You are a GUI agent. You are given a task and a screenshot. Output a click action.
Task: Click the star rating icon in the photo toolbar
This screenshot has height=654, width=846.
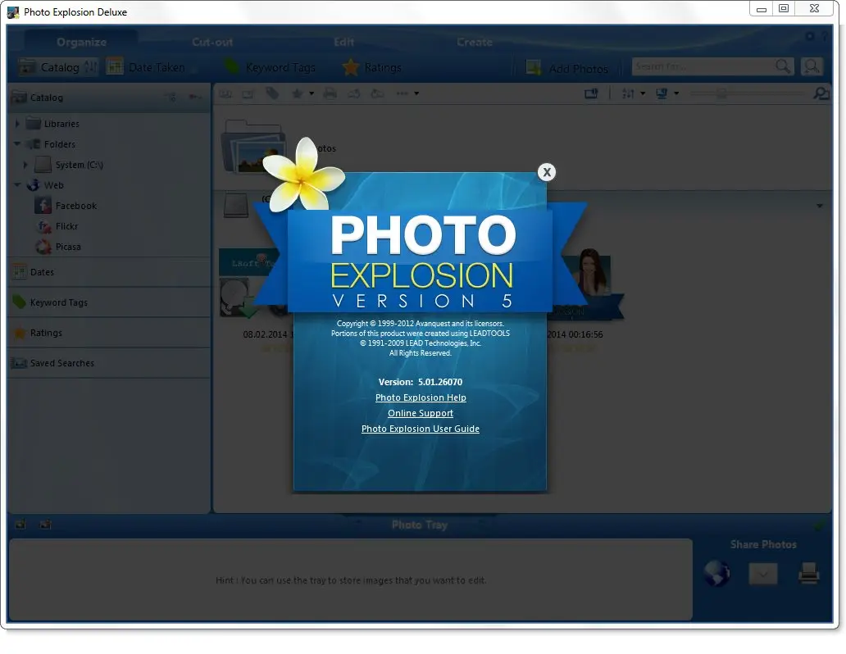tap(297, 94)
